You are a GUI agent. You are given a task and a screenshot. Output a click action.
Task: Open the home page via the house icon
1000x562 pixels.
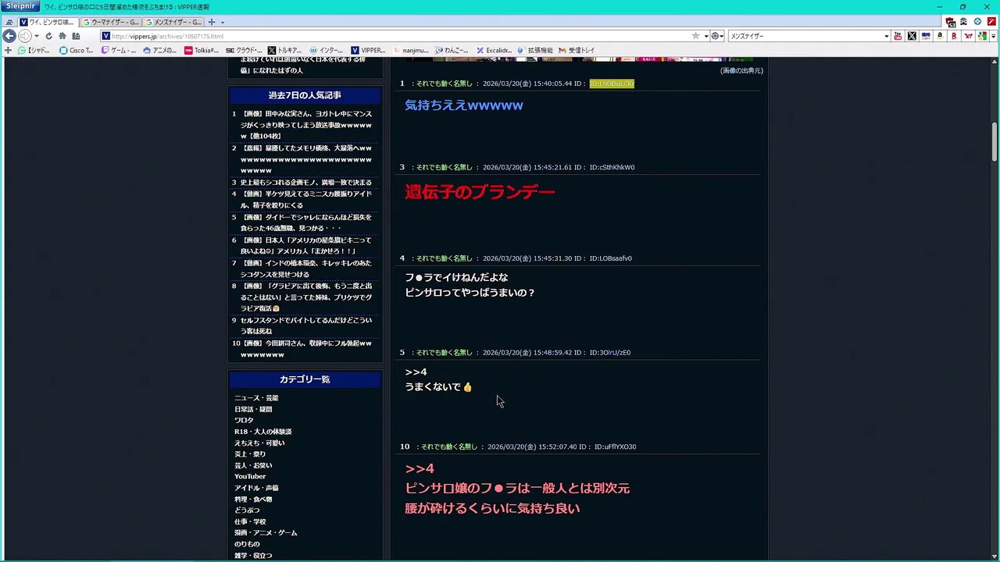point(62,36)
